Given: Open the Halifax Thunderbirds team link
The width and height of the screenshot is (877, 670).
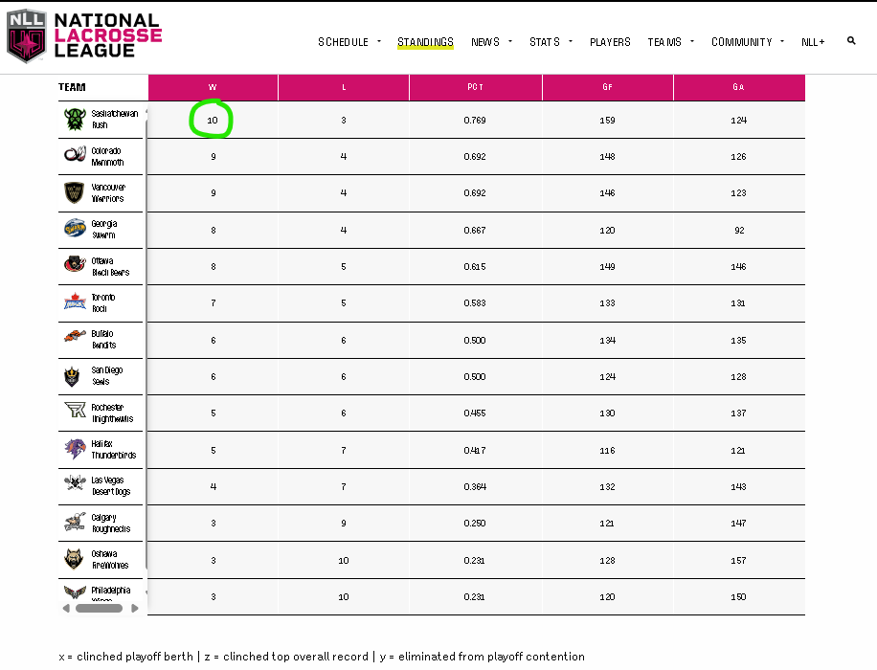Looking at the screenshot, I should pyautogui.click(x=114, y=450).
